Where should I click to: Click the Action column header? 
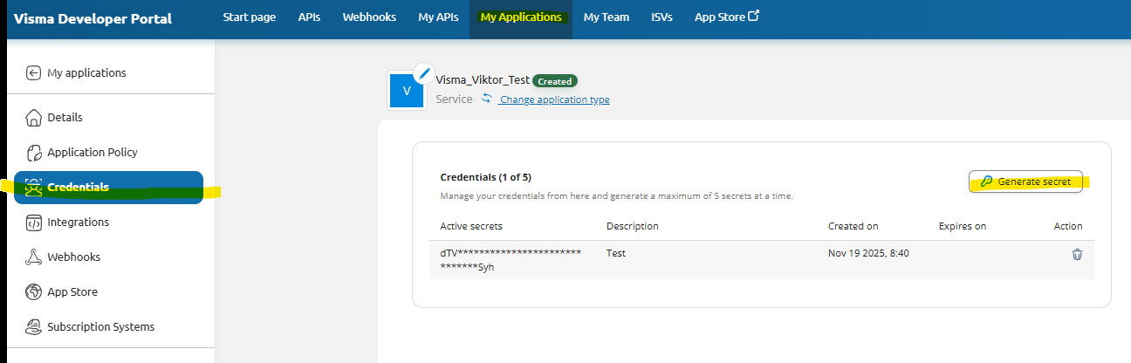pyautogui.click(x=1068, y=226)
